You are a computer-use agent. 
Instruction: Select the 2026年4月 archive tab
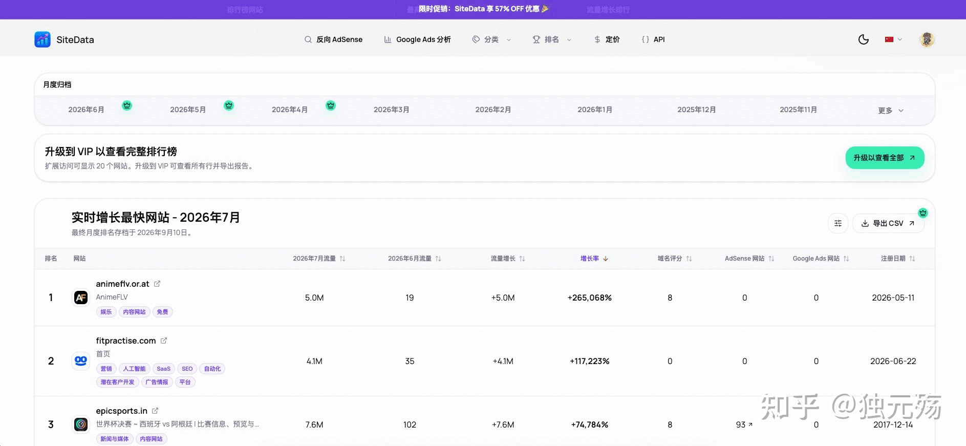[x=290, y=110]
